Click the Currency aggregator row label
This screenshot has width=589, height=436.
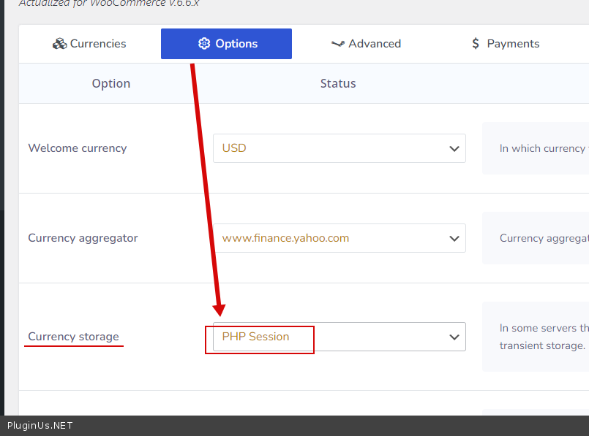click(x=83, y=238)
